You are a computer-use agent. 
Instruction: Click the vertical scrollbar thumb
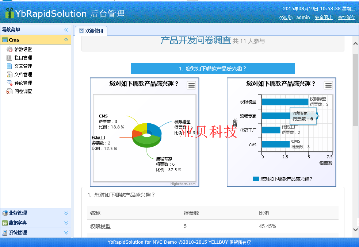coord(355,90)
